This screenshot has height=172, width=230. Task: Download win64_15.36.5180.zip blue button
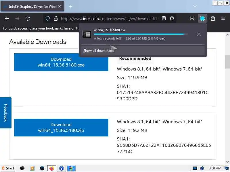61,128
